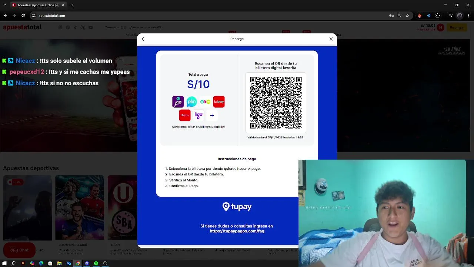
Task: Click the S/10 total amount
Action: coord(198,85)
